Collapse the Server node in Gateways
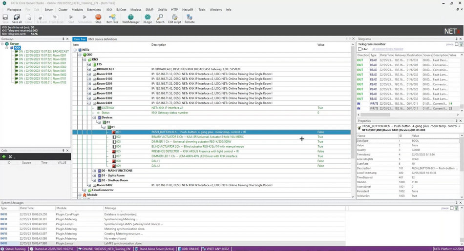 coord(2,44)
